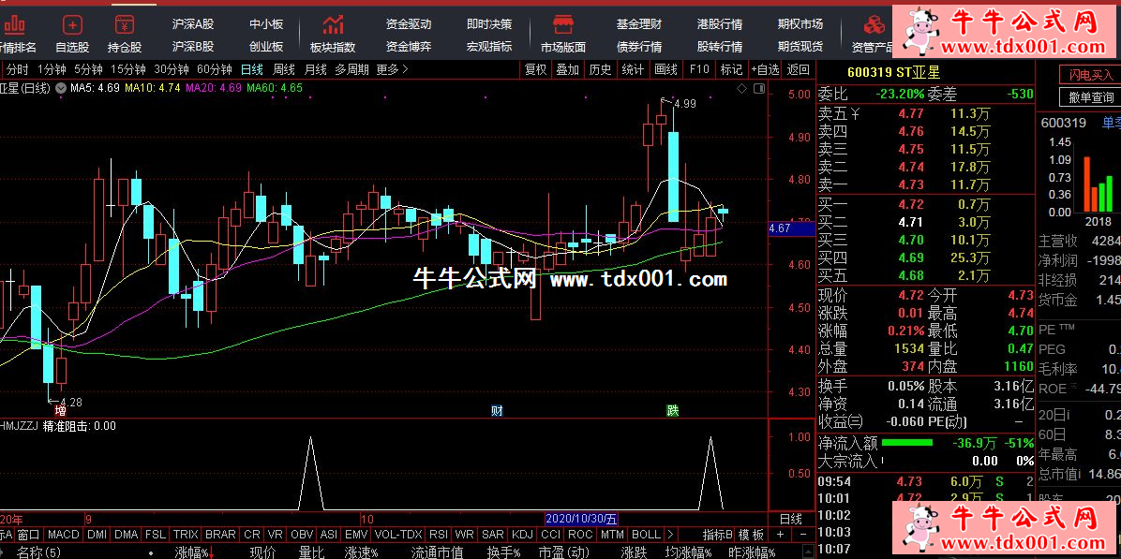The image size is (1121, 559).
Task: Switch to 月线 monthly chart
Action: pyautogui.click(x=315, y=69)
